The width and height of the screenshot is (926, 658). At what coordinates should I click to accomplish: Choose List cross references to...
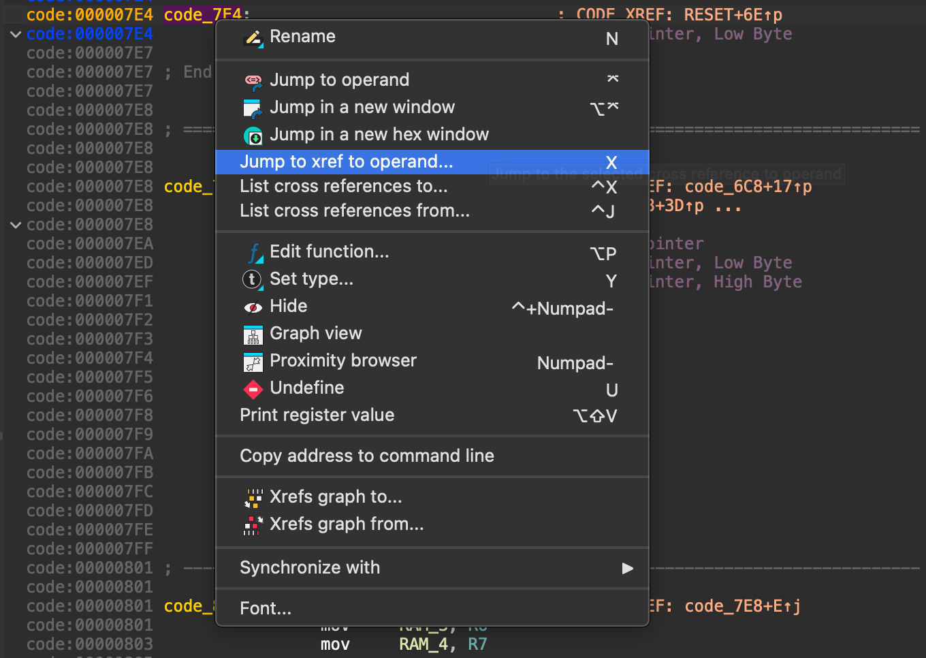[343, 187]
